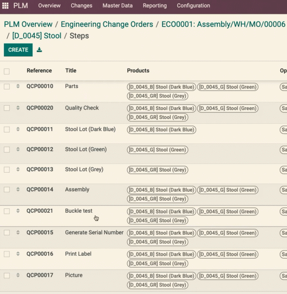
Task: Go to Overview in the top menu
Action: click(49, 6)
